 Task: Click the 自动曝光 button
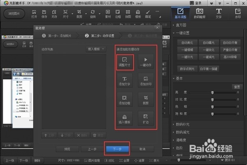[209, 43]
